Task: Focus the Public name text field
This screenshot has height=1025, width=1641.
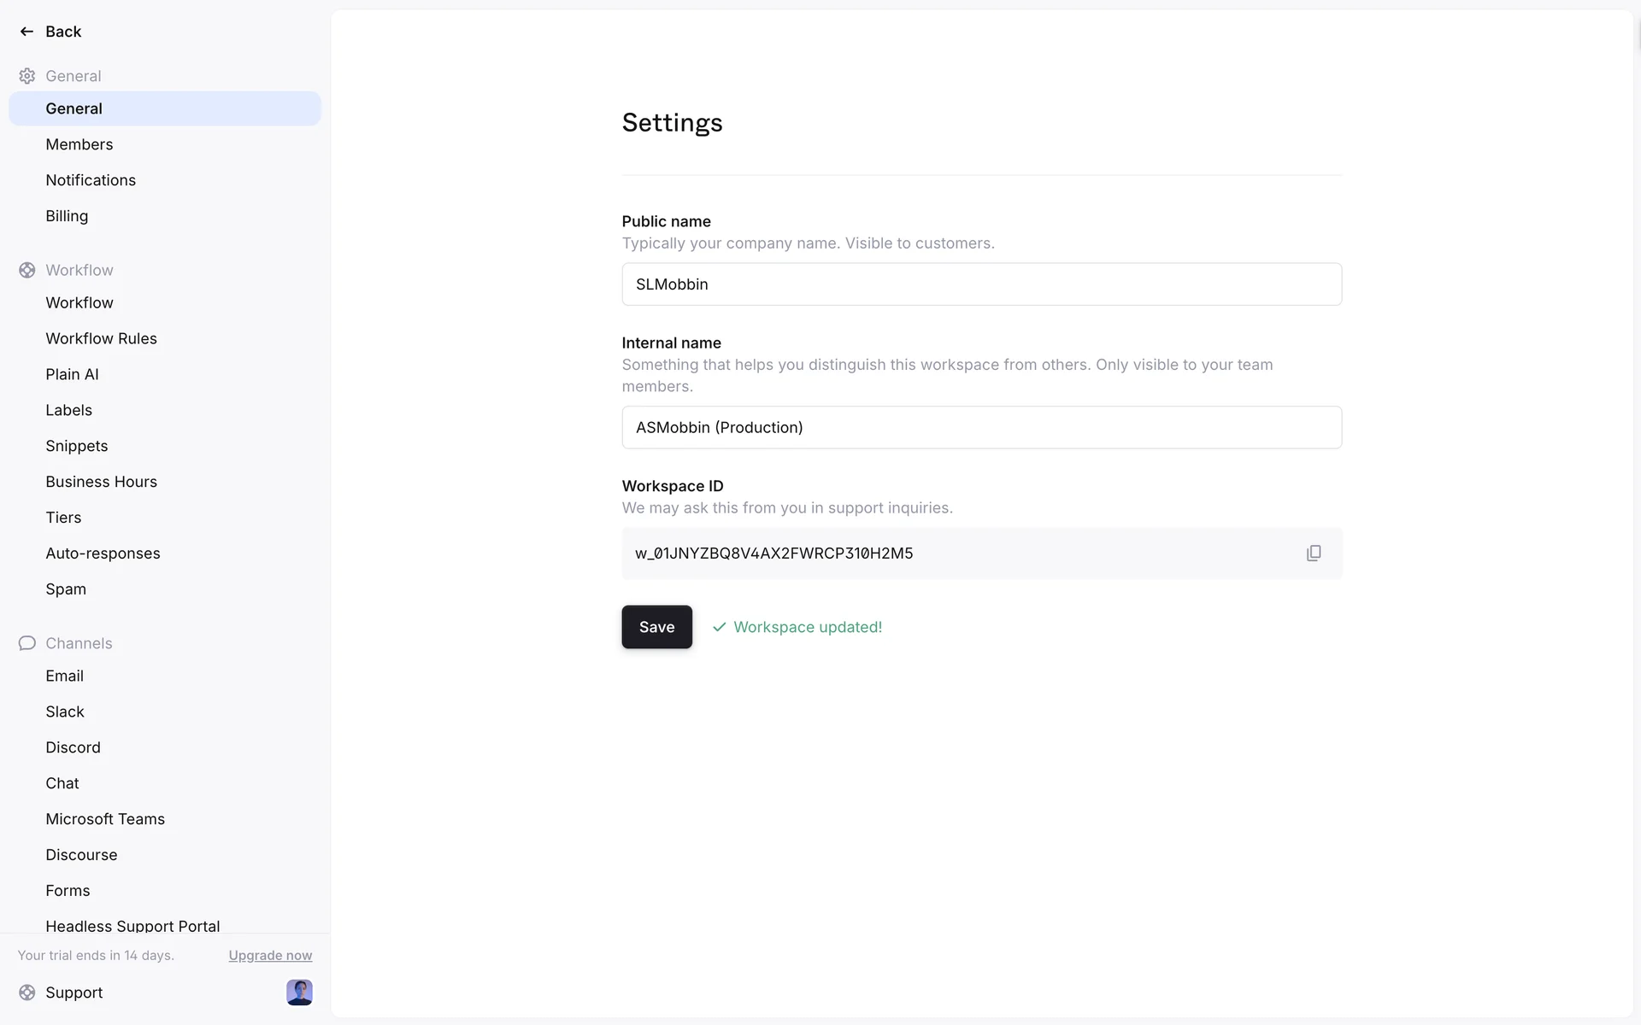Action: pyautogui.click(x=981, y=284)
